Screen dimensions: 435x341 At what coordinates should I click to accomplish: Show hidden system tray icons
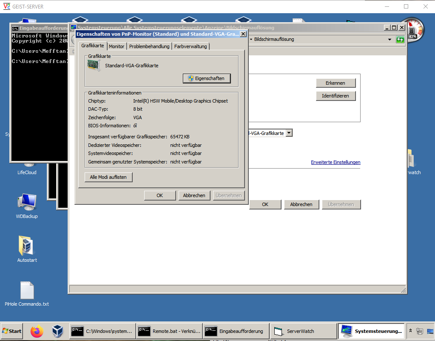pyautogui.click(x=410, y=331)
